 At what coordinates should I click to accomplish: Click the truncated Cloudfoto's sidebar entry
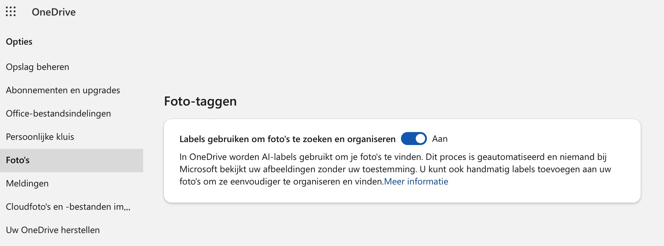[68, 207]
